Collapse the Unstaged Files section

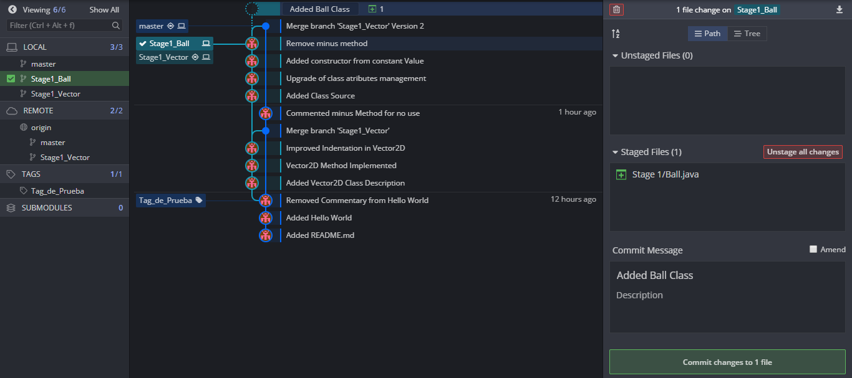616,55
